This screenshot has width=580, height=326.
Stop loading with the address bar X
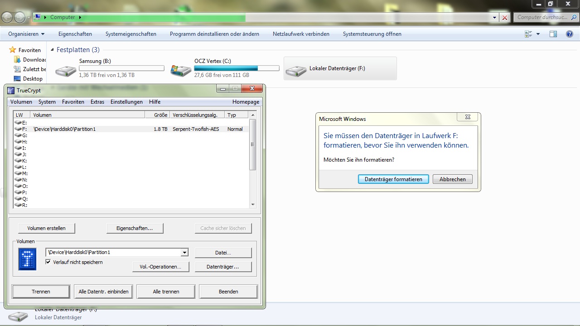click(x=505, y=17)
